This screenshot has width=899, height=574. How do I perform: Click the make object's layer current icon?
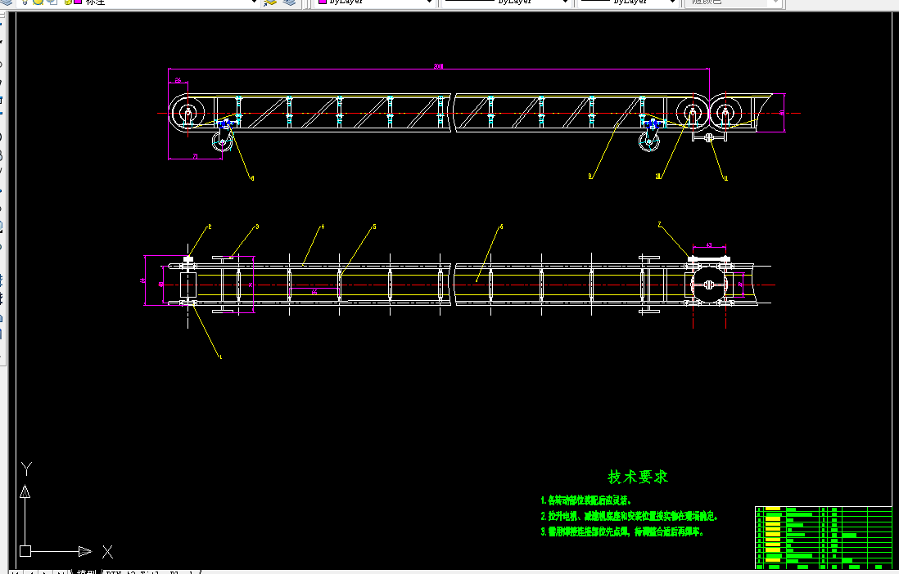tap(270, 2)
